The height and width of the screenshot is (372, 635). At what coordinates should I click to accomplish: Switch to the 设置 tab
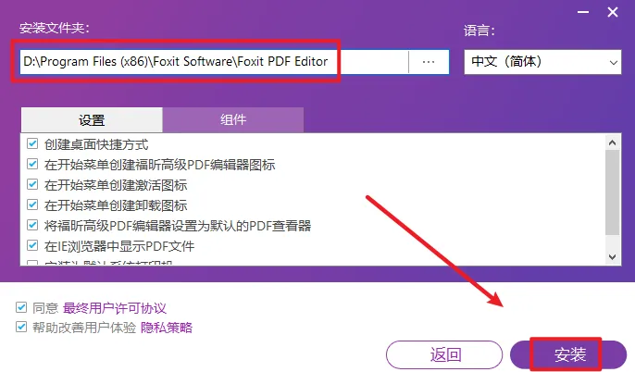click(x=92, y=119)
